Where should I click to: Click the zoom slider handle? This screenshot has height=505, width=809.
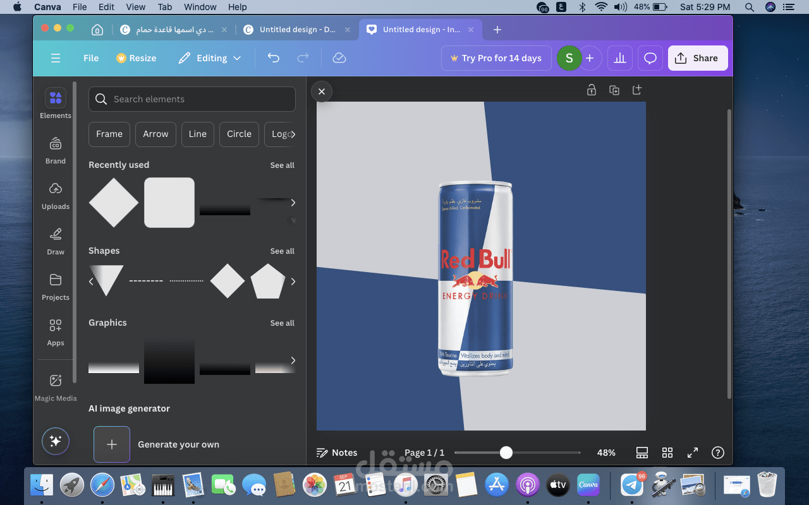506,453
